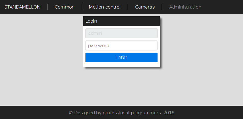Click the admin username field
Screen dimensions: 243x119
(x=121, y=33)
